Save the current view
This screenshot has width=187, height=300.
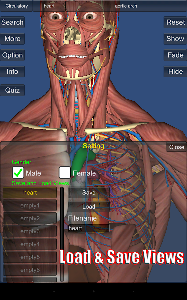[89, 192]
